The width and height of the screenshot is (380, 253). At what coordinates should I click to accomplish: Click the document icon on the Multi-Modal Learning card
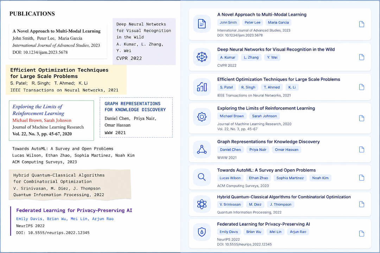(202, 24)
